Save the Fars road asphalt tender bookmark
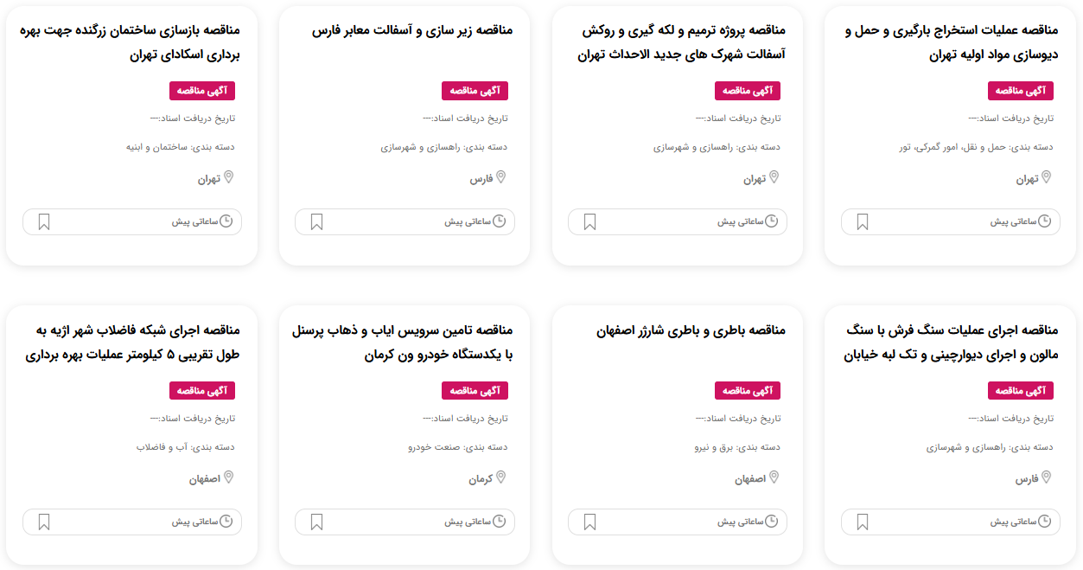 tap(316, 222)
